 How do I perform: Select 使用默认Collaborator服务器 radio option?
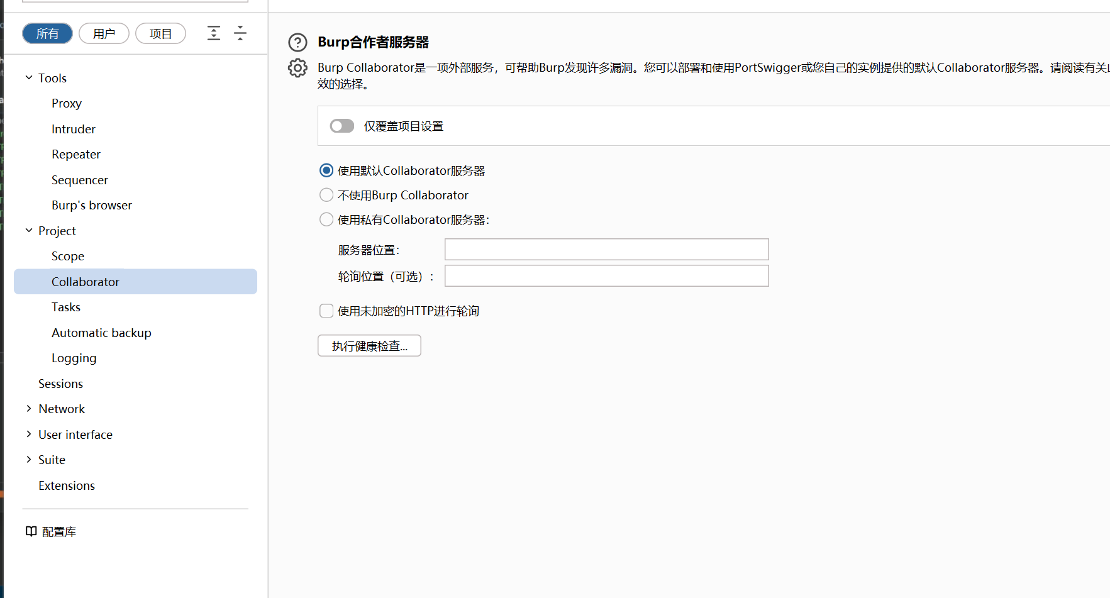326,170
